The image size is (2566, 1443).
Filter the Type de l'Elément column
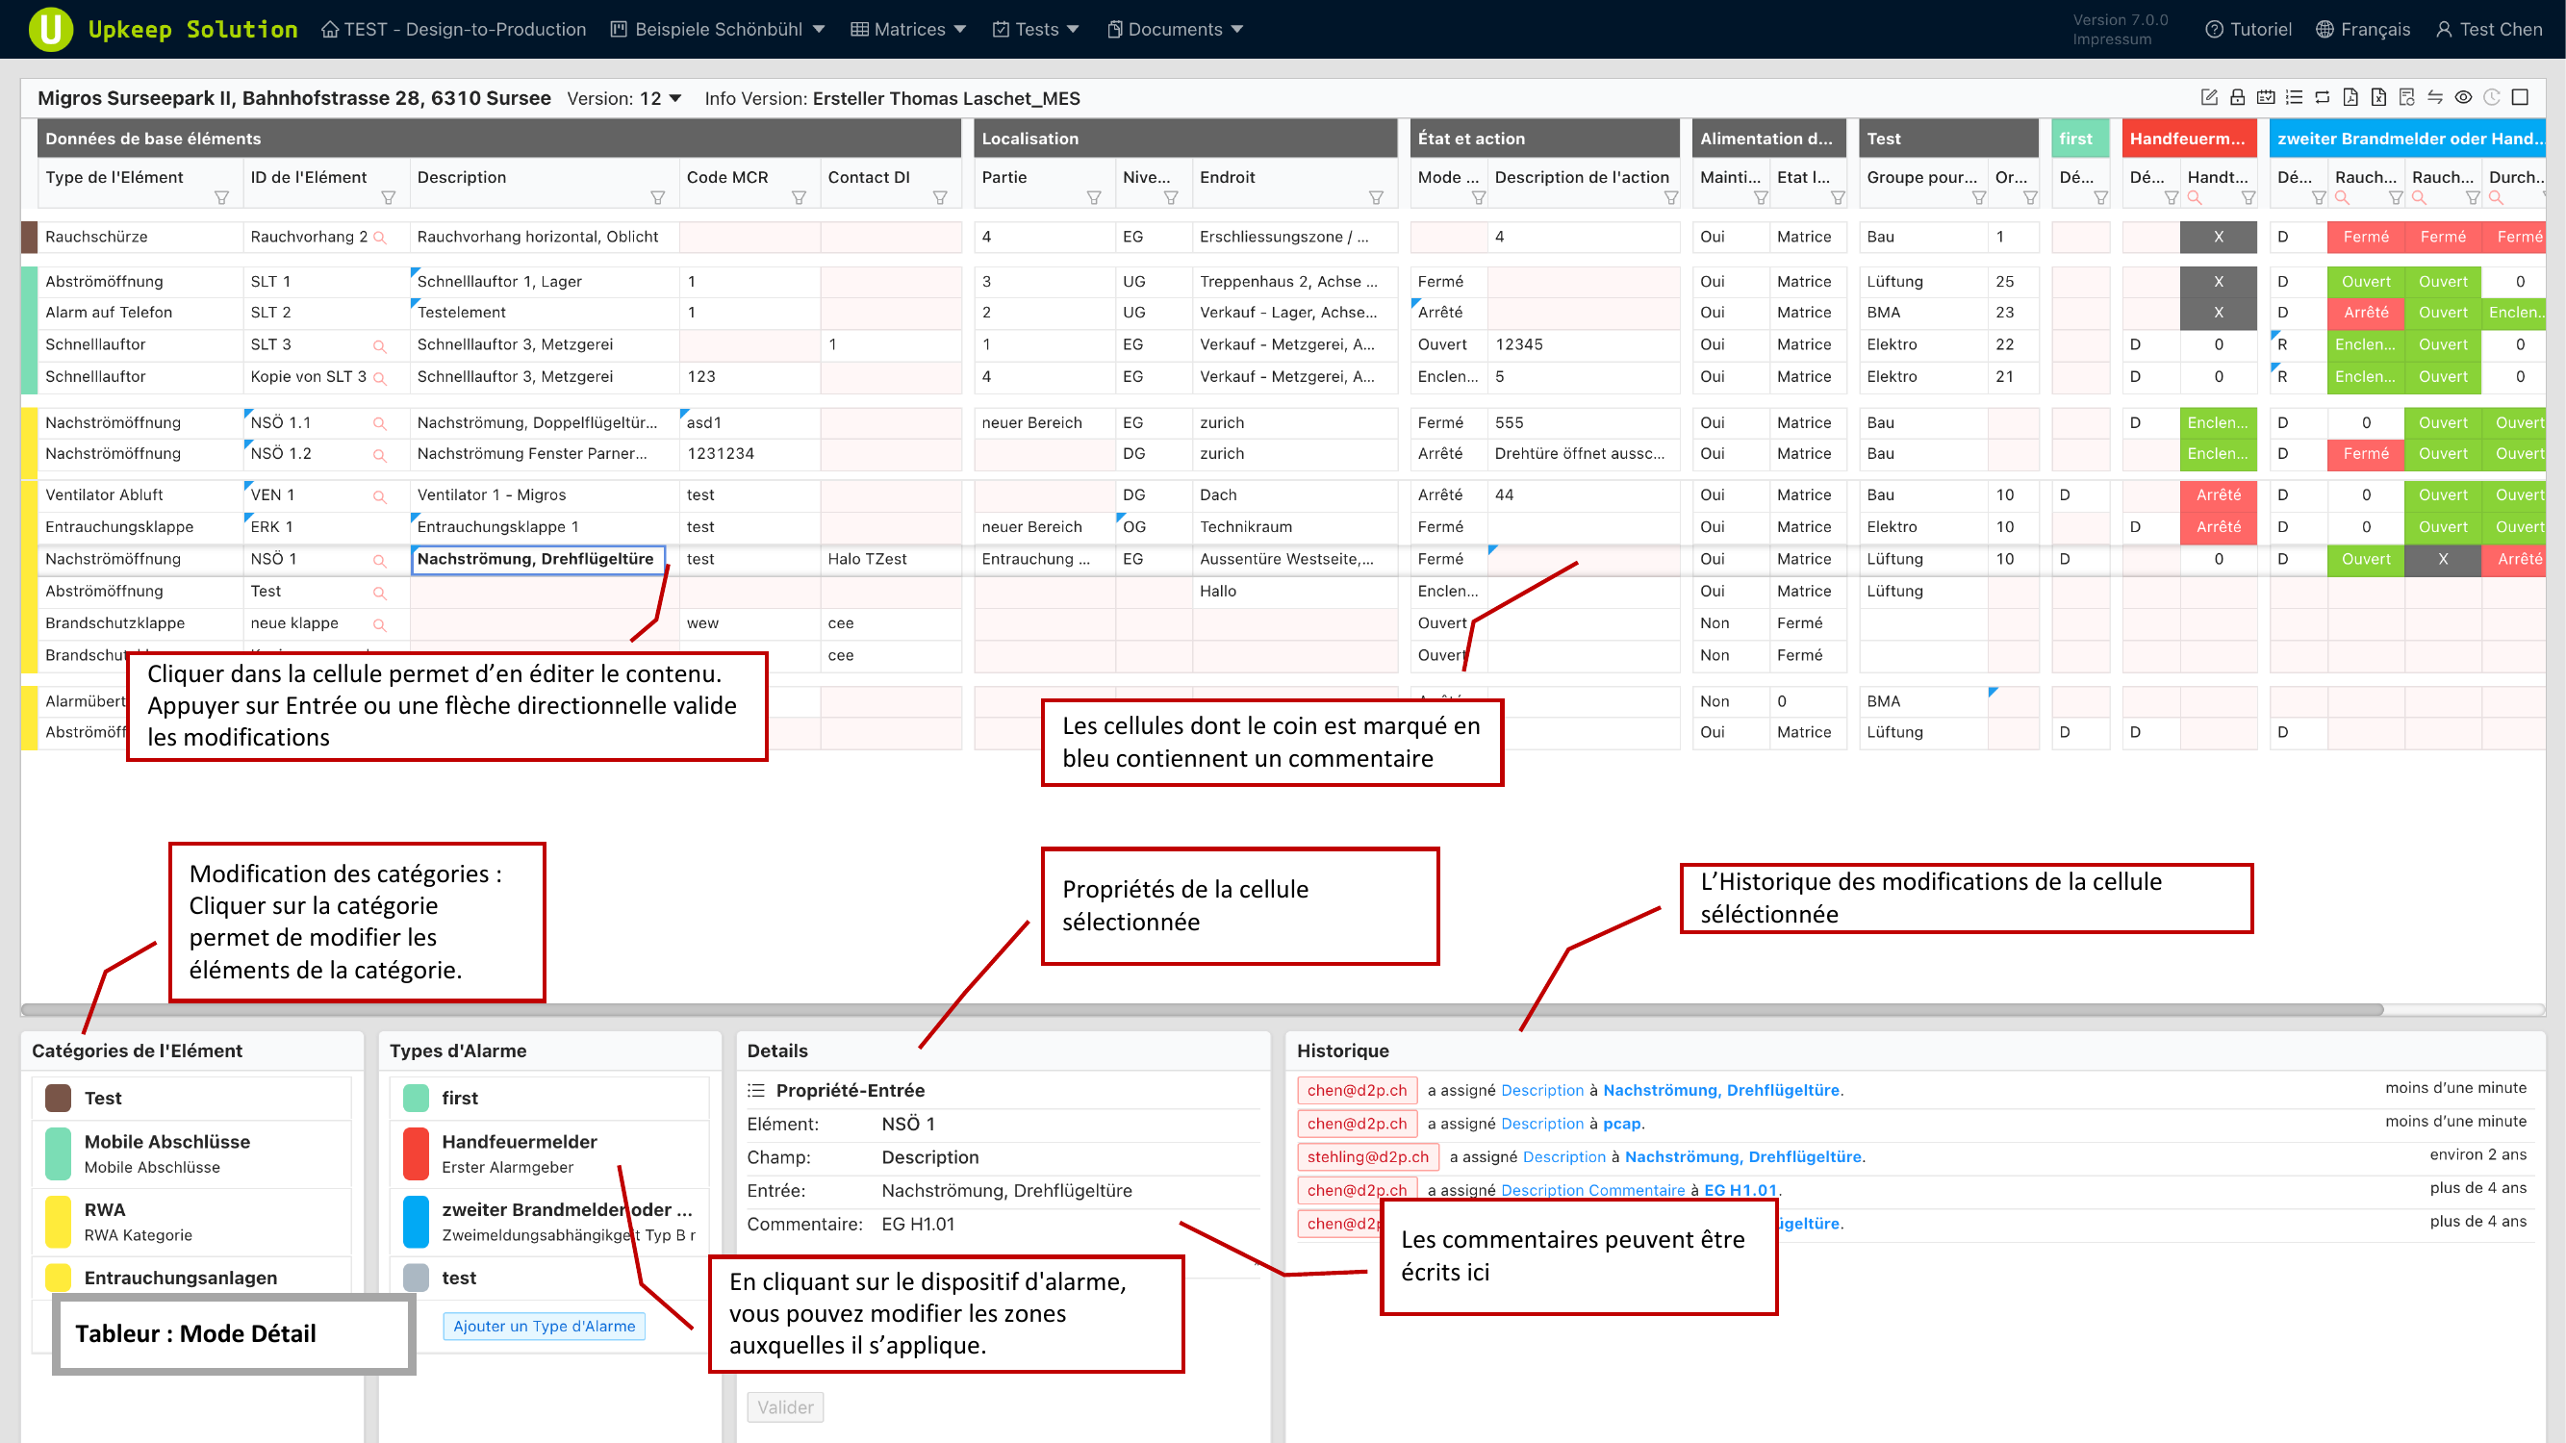click(221, 198)
